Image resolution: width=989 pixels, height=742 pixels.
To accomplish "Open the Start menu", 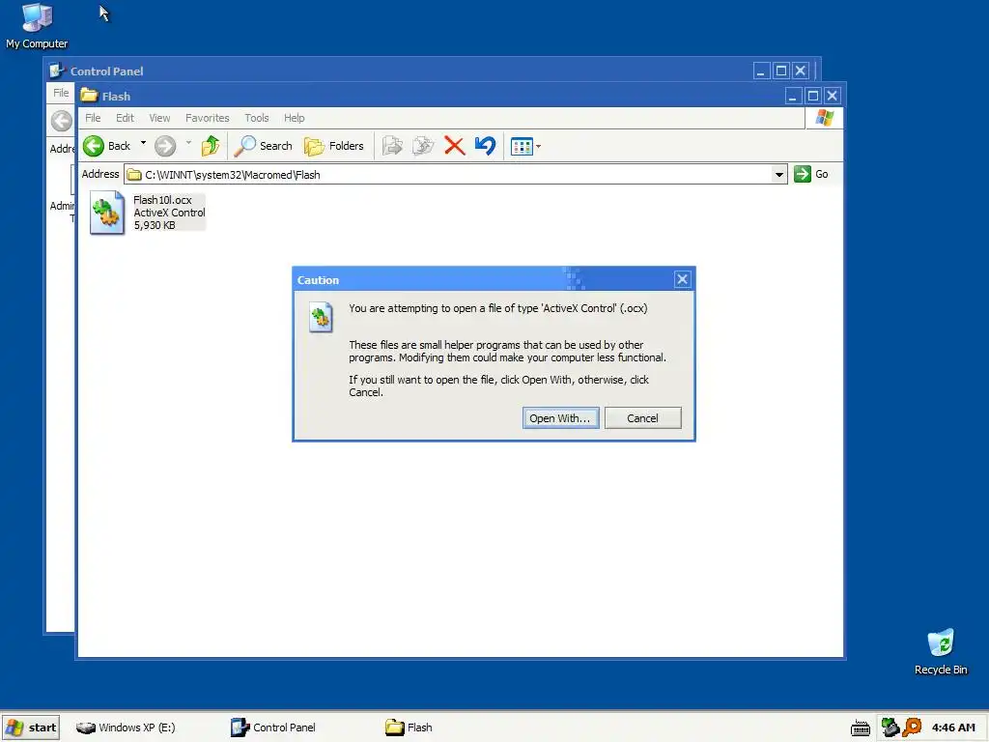I will (x=31, y=728).
